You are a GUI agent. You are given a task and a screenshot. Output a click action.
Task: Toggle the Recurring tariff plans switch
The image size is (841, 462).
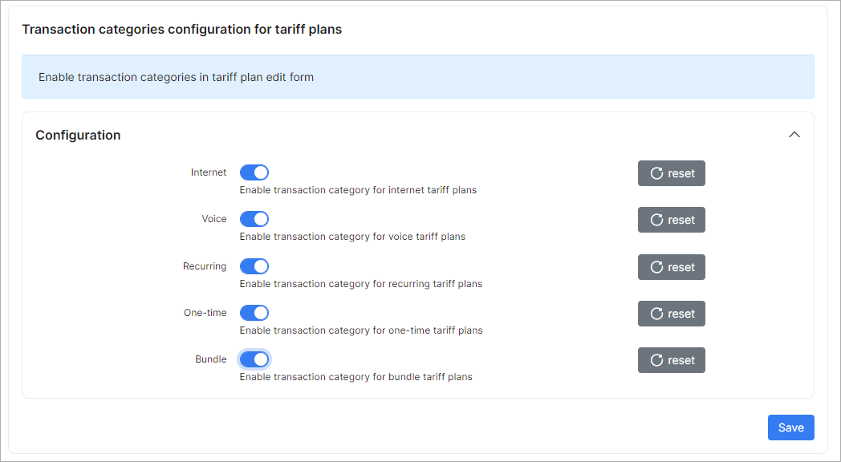[254, 266]
